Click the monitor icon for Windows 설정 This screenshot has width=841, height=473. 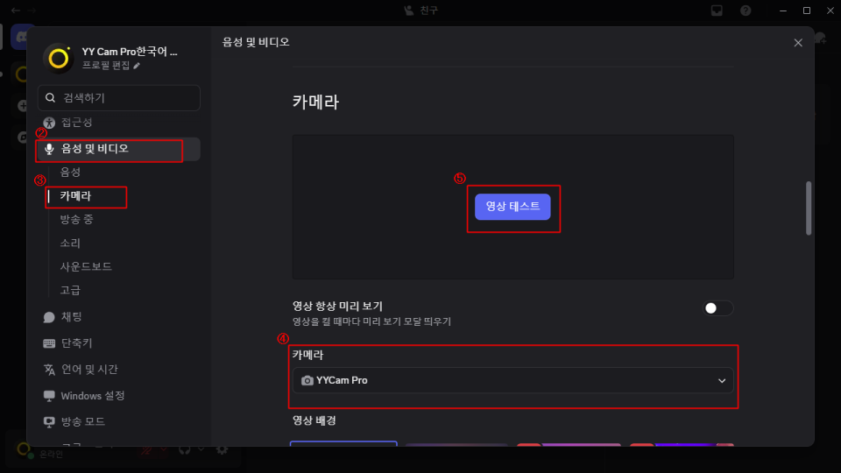point(49,396)
